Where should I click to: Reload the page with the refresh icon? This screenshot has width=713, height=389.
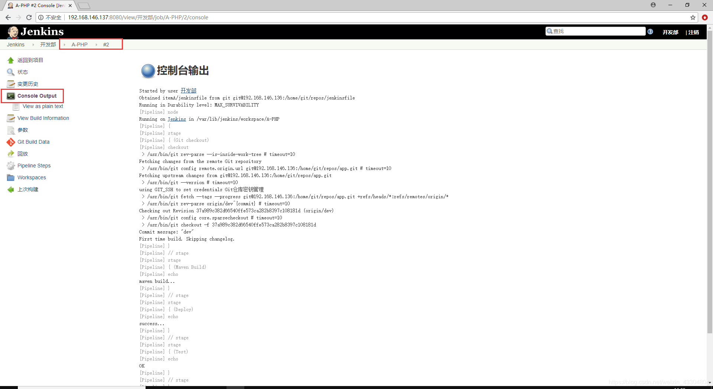[29, 17]
